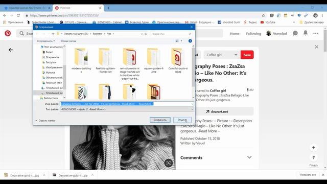Click visual search icon on photo
The width and height of the screenshot is (327, 184).
click(169, 163)
